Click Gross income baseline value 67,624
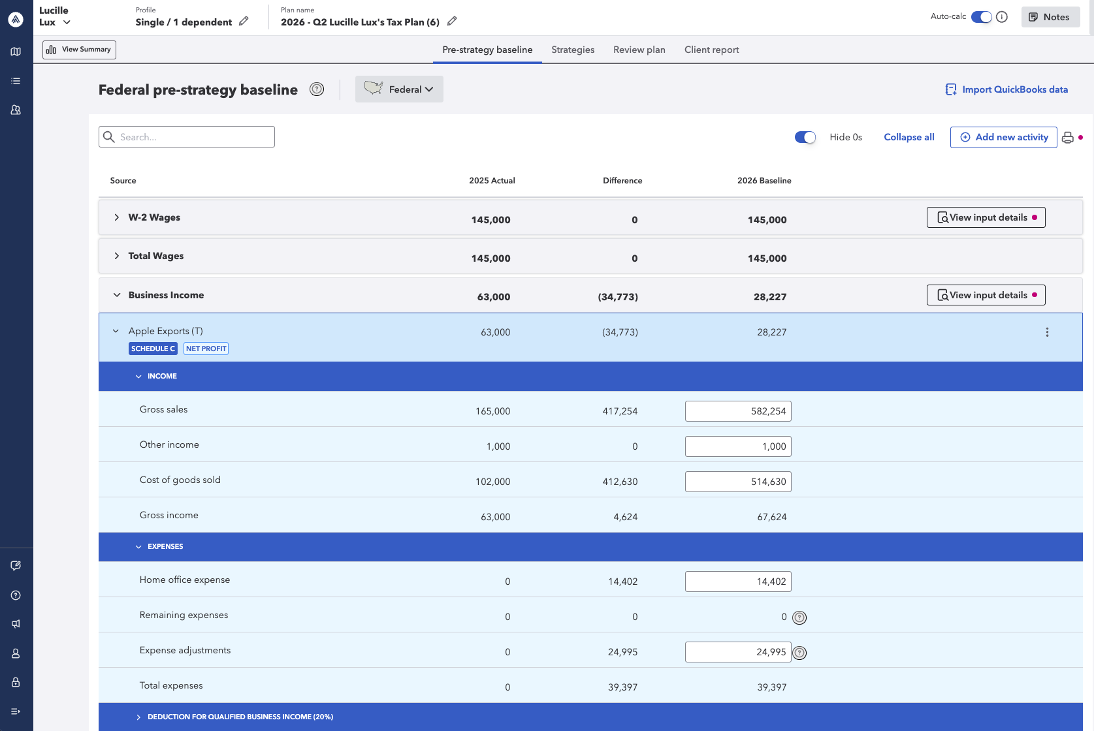This screenshot has height=731, width=1094. pos(771,517)
